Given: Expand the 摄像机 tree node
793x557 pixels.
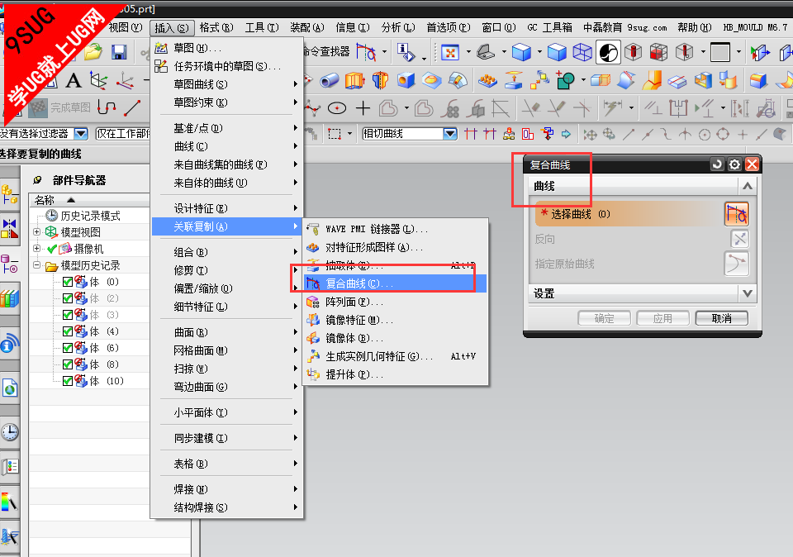Looking at the screenshot, I should coord(36,249).
